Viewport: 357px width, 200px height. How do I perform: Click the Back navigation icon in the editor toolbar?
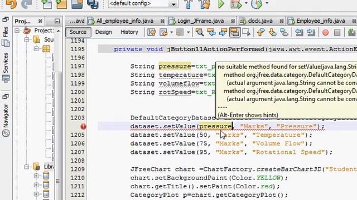pos(163,32)
